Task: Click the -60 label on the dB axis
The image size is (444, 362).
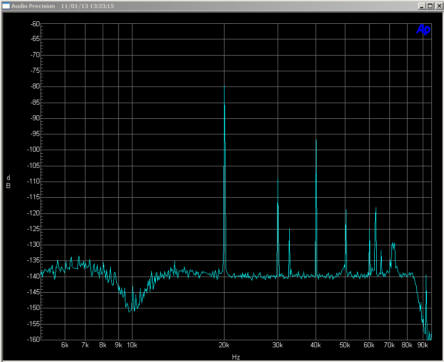Action: pos(35,24)
